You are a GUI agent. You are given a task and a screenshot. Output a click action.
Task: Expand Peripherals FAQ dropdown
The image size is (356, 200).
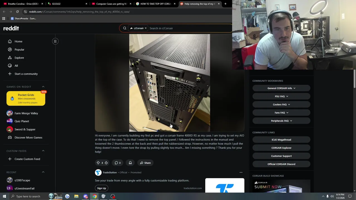coord(281,121)
